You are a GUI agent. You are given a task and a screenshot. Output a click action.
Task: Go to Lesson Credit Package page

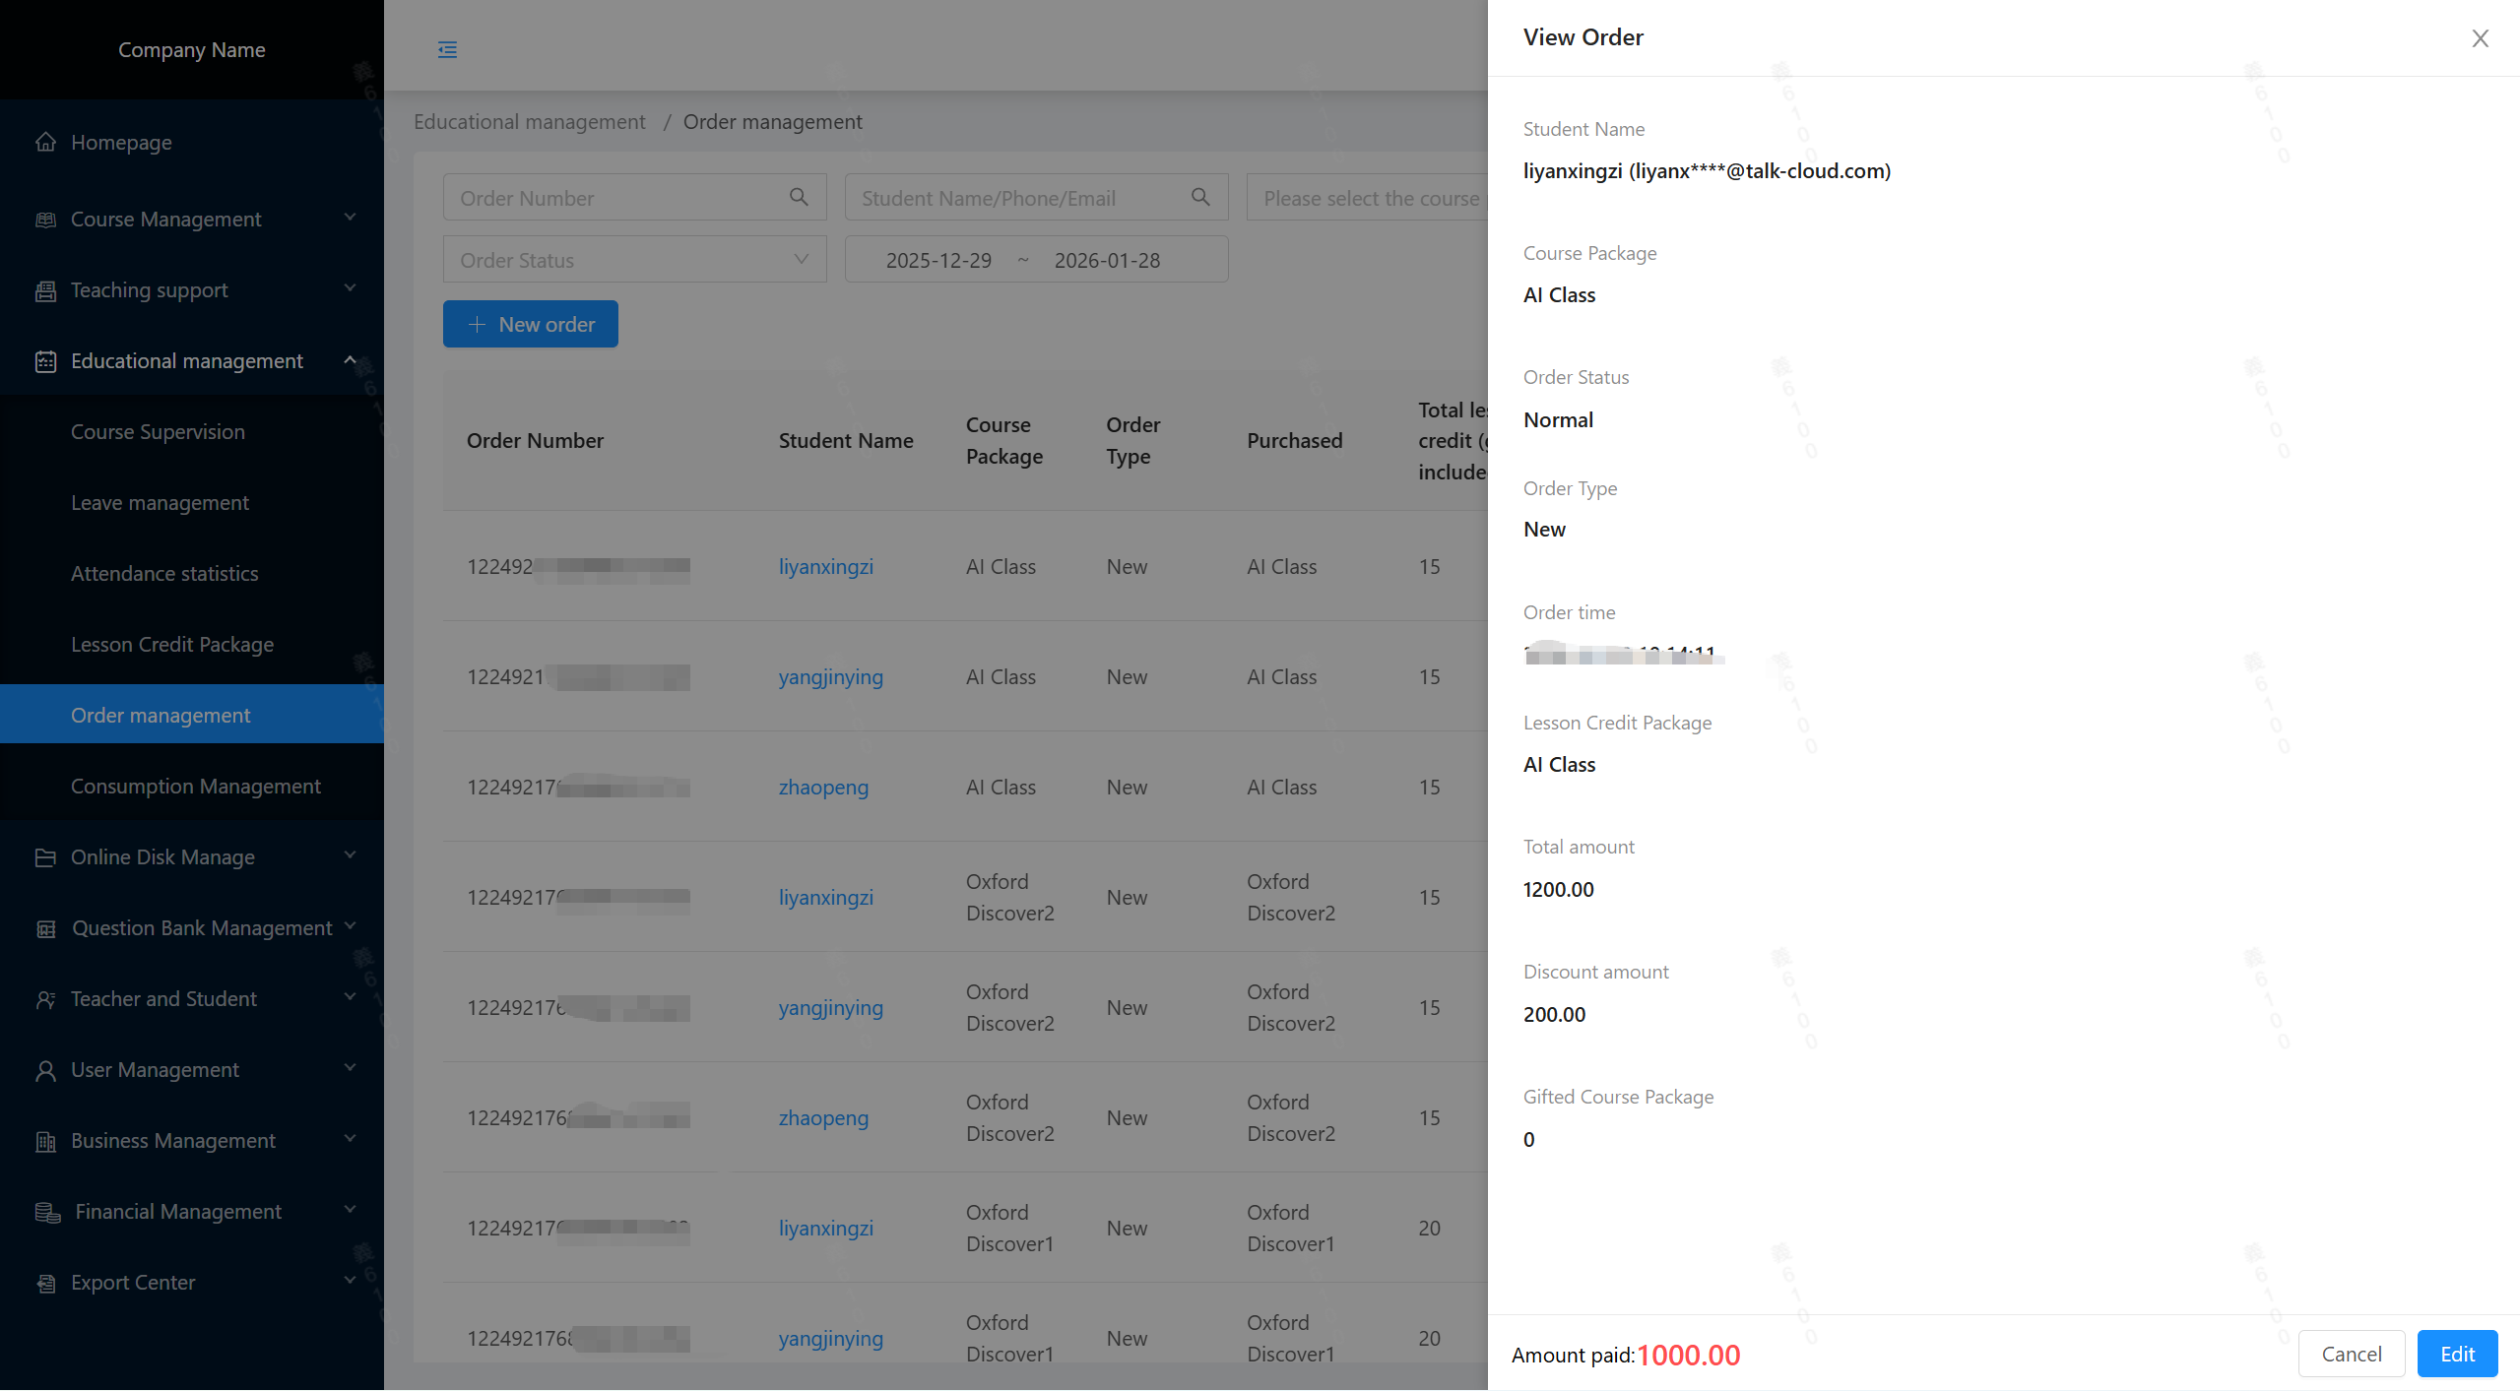pos(171,644)
